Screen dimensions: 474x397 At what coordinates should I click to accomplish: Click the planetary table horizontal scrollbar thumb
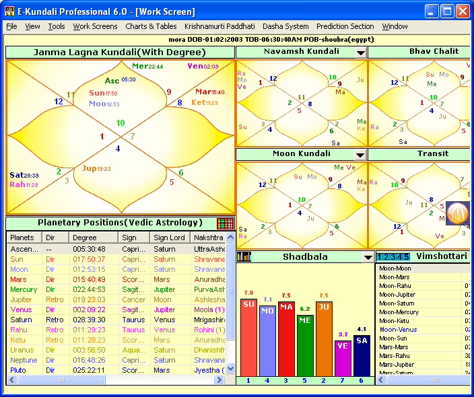click(62, 380)
